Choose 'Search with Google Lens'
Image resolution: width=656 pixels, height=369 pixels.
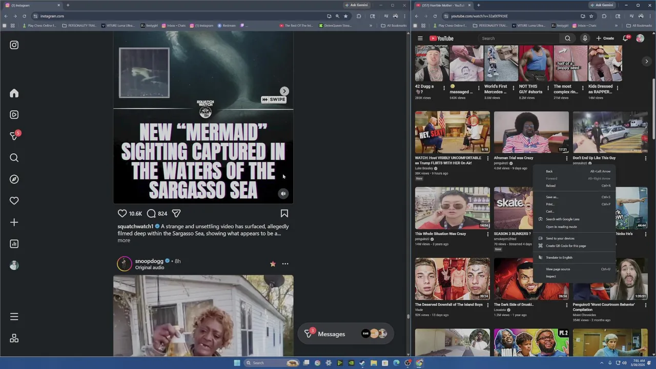tap(574, 219)
